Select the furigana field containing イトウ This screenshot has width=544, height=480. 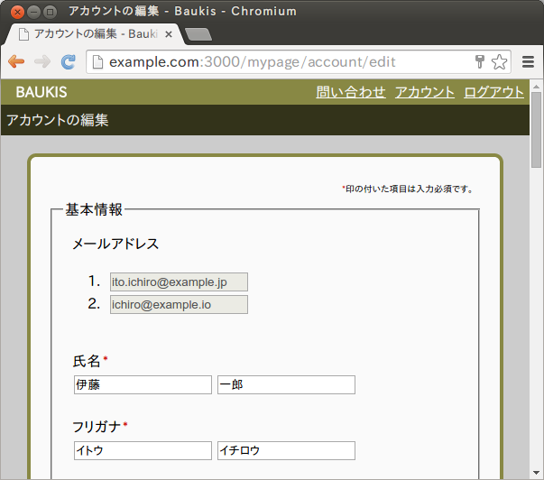(x=143, y=450)
